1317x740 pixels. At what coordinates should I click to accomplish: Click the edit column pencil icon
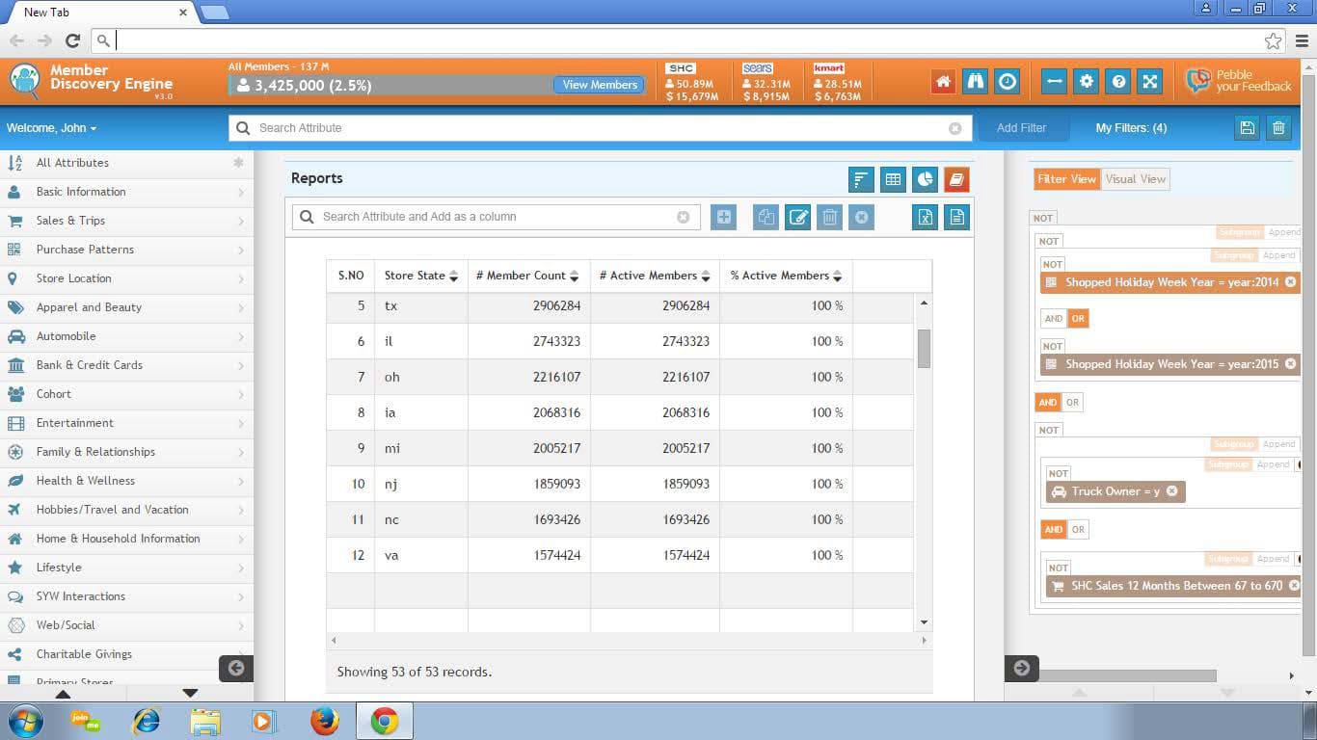coord(797,218)
